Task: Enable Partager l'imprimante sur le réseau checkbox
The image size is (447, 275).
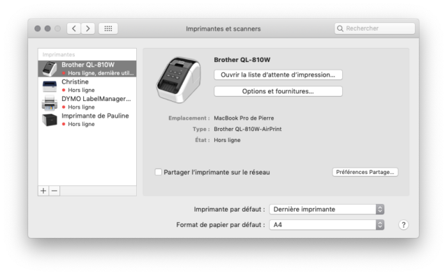Action: coord(159,172)
